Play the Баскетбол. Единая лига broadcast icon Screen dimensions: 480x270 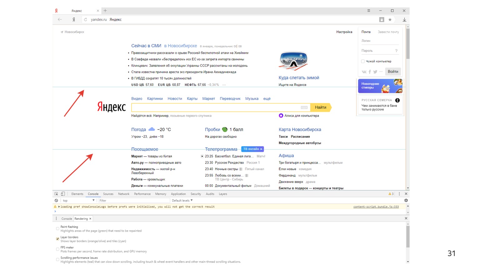202,156
